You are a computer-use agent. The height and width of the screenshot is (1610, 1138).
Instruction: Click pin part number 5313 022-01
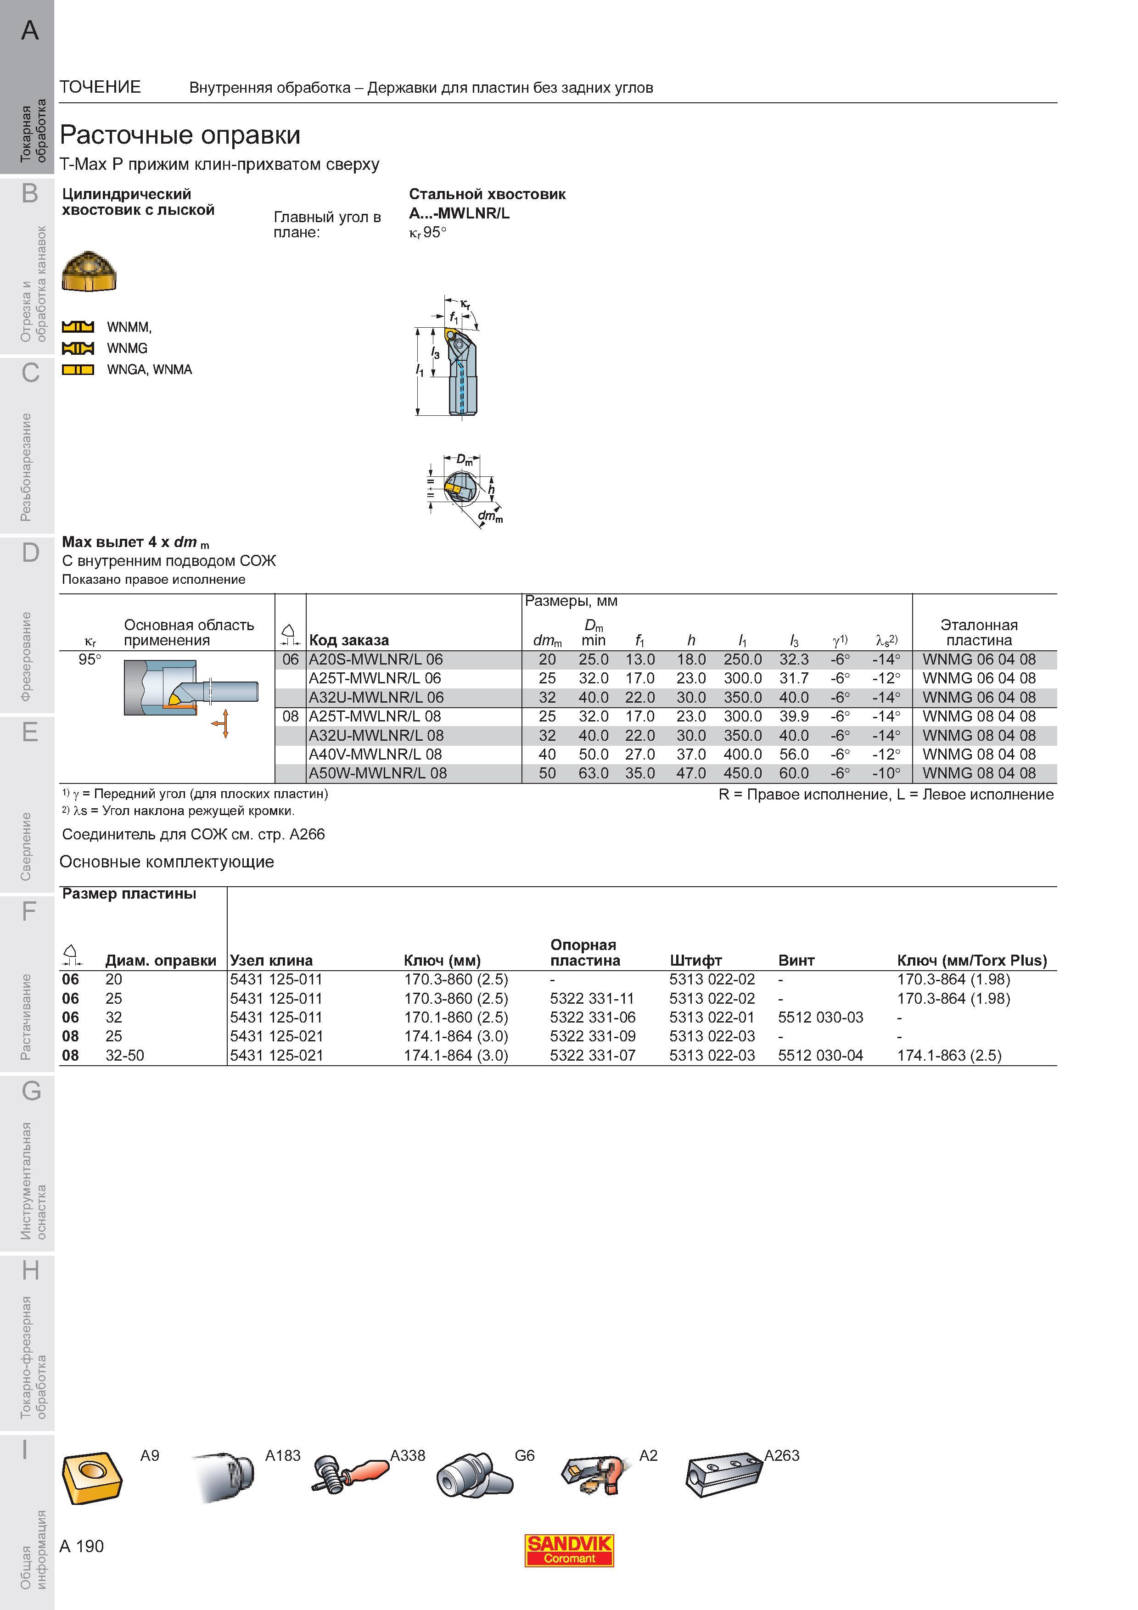[x=712, y=1017]
